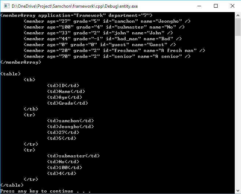Click the scrollbar up arrow

point(238,15)
